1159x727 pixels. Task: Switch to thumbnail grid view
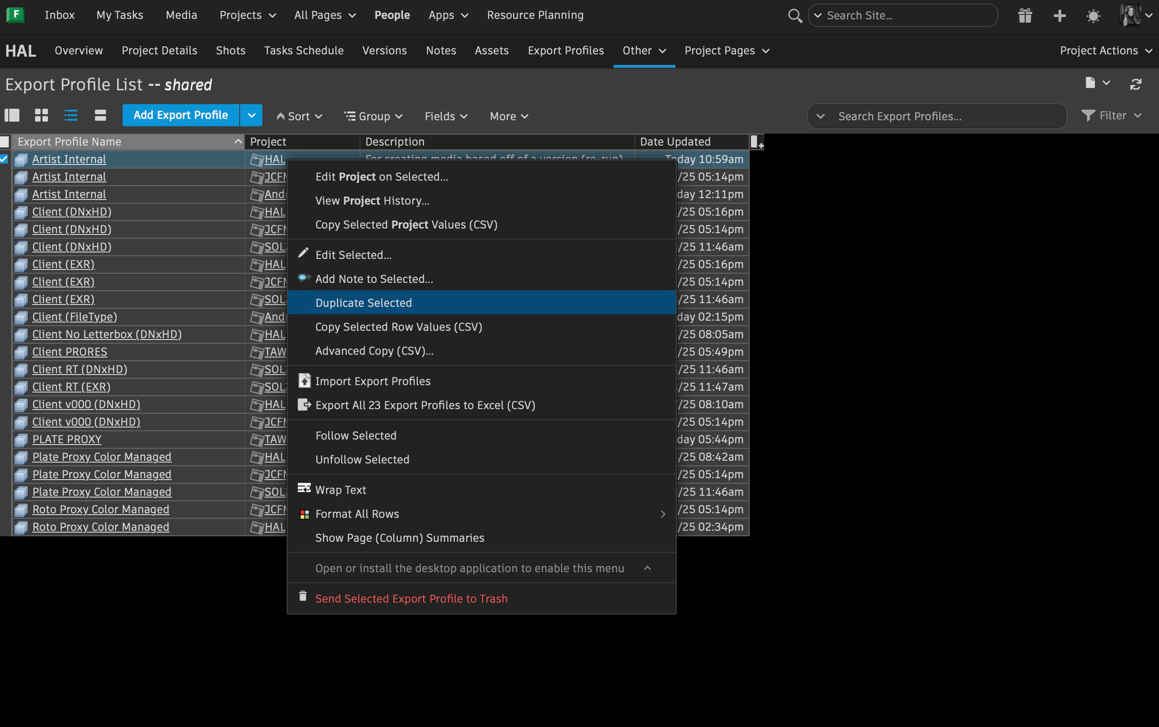41,115
